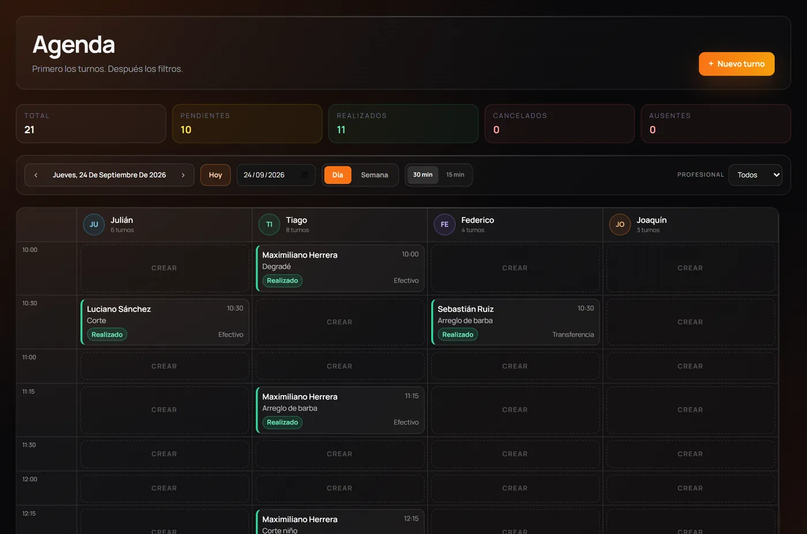
Task: Click the 24/09/2026 date field
Action: point(276,175)
